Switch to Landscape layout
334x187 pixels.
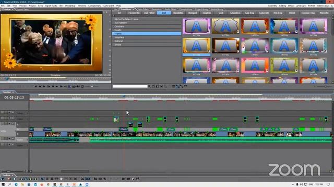301,6
